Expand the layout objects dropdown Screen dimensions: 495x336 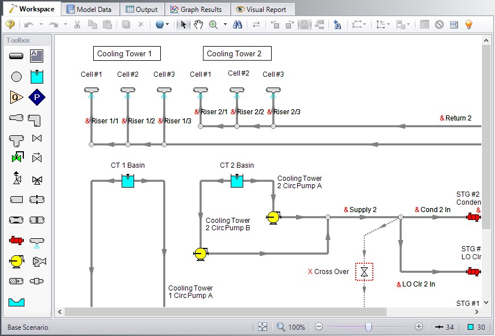click(408, 24)
